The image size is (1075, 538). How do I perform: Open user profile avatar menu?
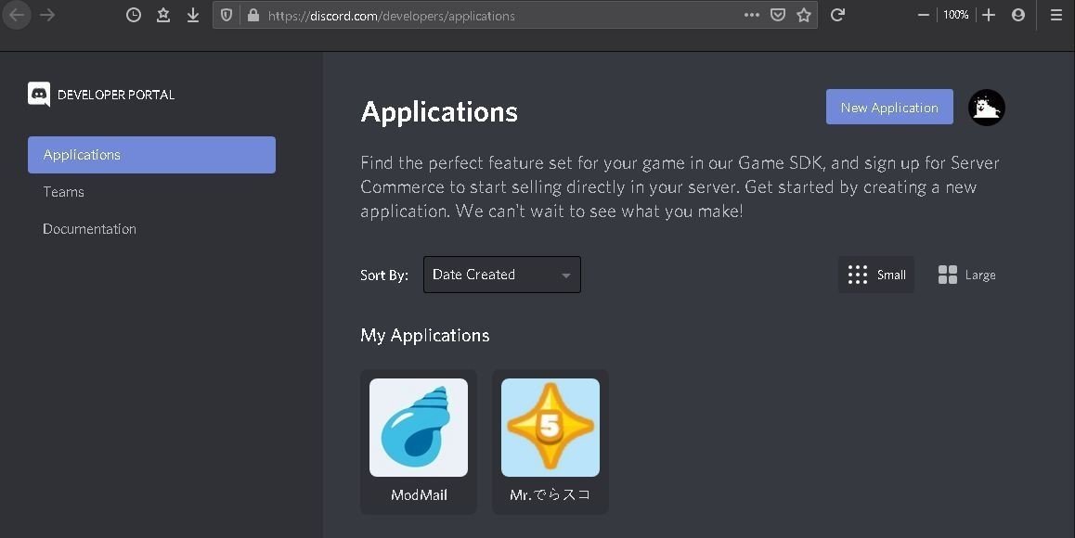tap(986, 108)
